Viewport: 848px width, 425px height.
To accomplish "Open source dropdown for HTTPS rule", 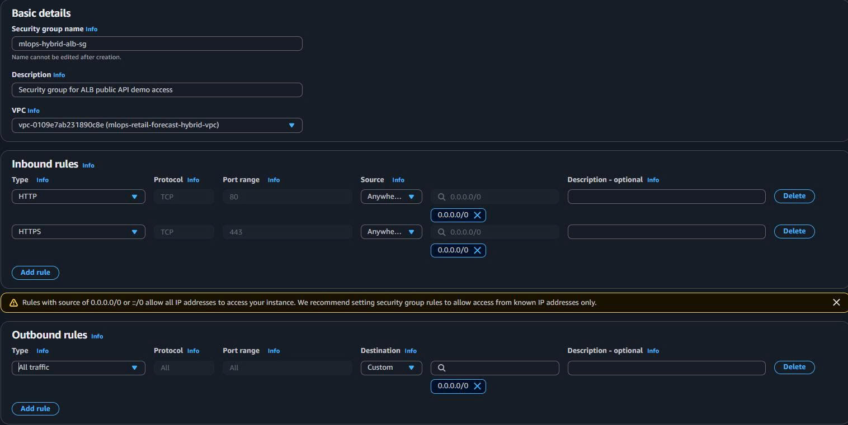I will click(x=391, y=232).
